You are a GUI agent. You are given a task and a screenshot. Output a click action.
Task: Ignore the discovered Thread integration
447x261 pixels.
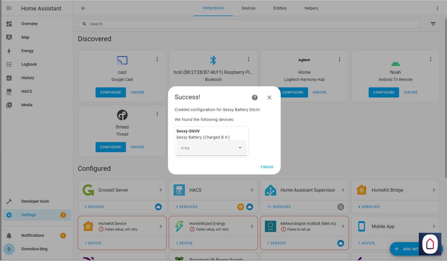137,147
